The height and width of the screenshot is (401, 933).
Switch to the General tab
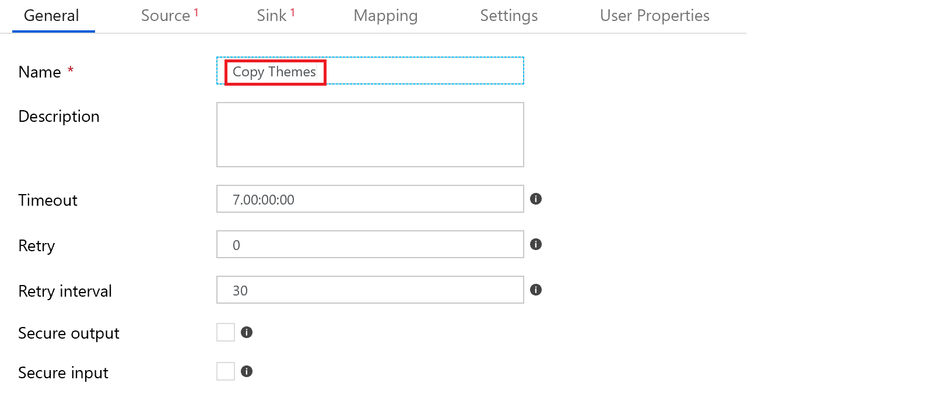[51, 16]
